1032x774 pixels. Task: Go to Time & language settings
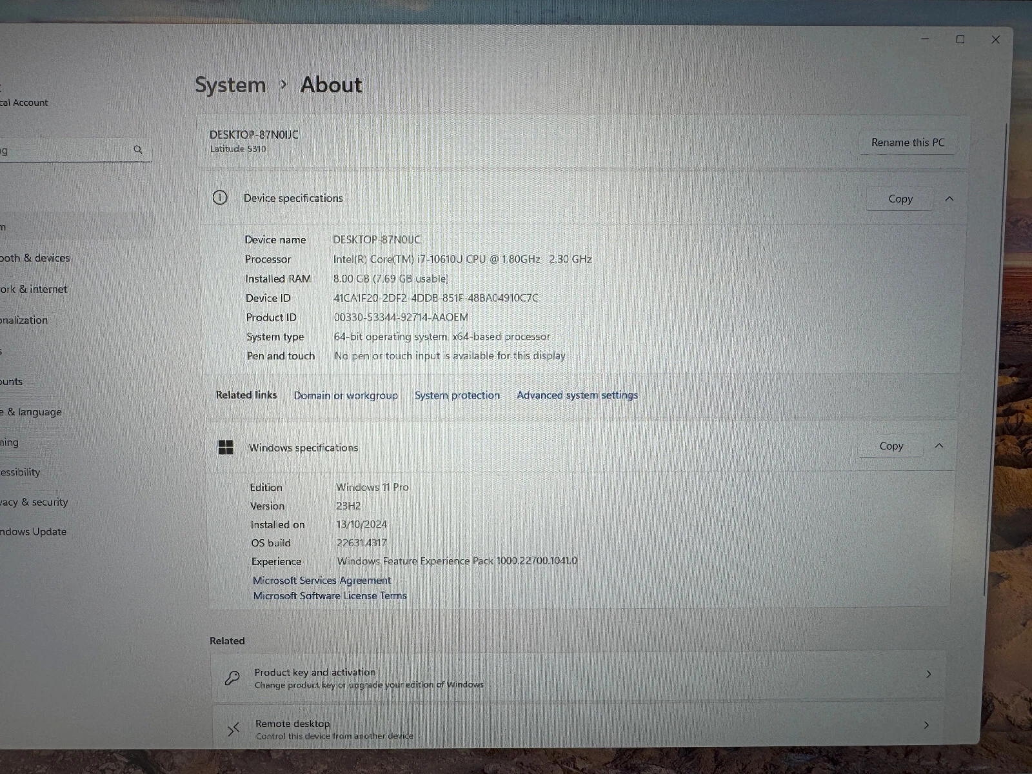31,412
